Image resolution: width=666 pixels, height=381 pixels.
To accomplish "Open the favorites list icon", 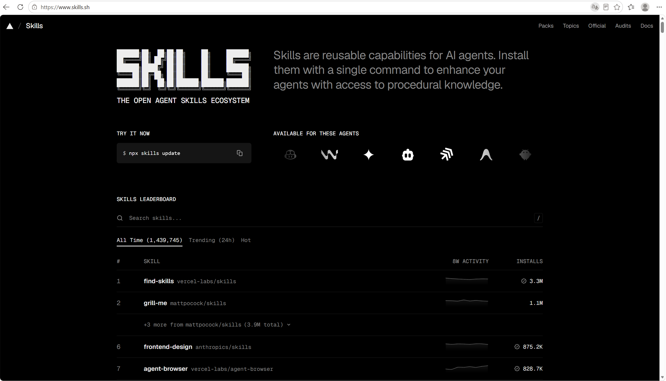I will [631, 7].
